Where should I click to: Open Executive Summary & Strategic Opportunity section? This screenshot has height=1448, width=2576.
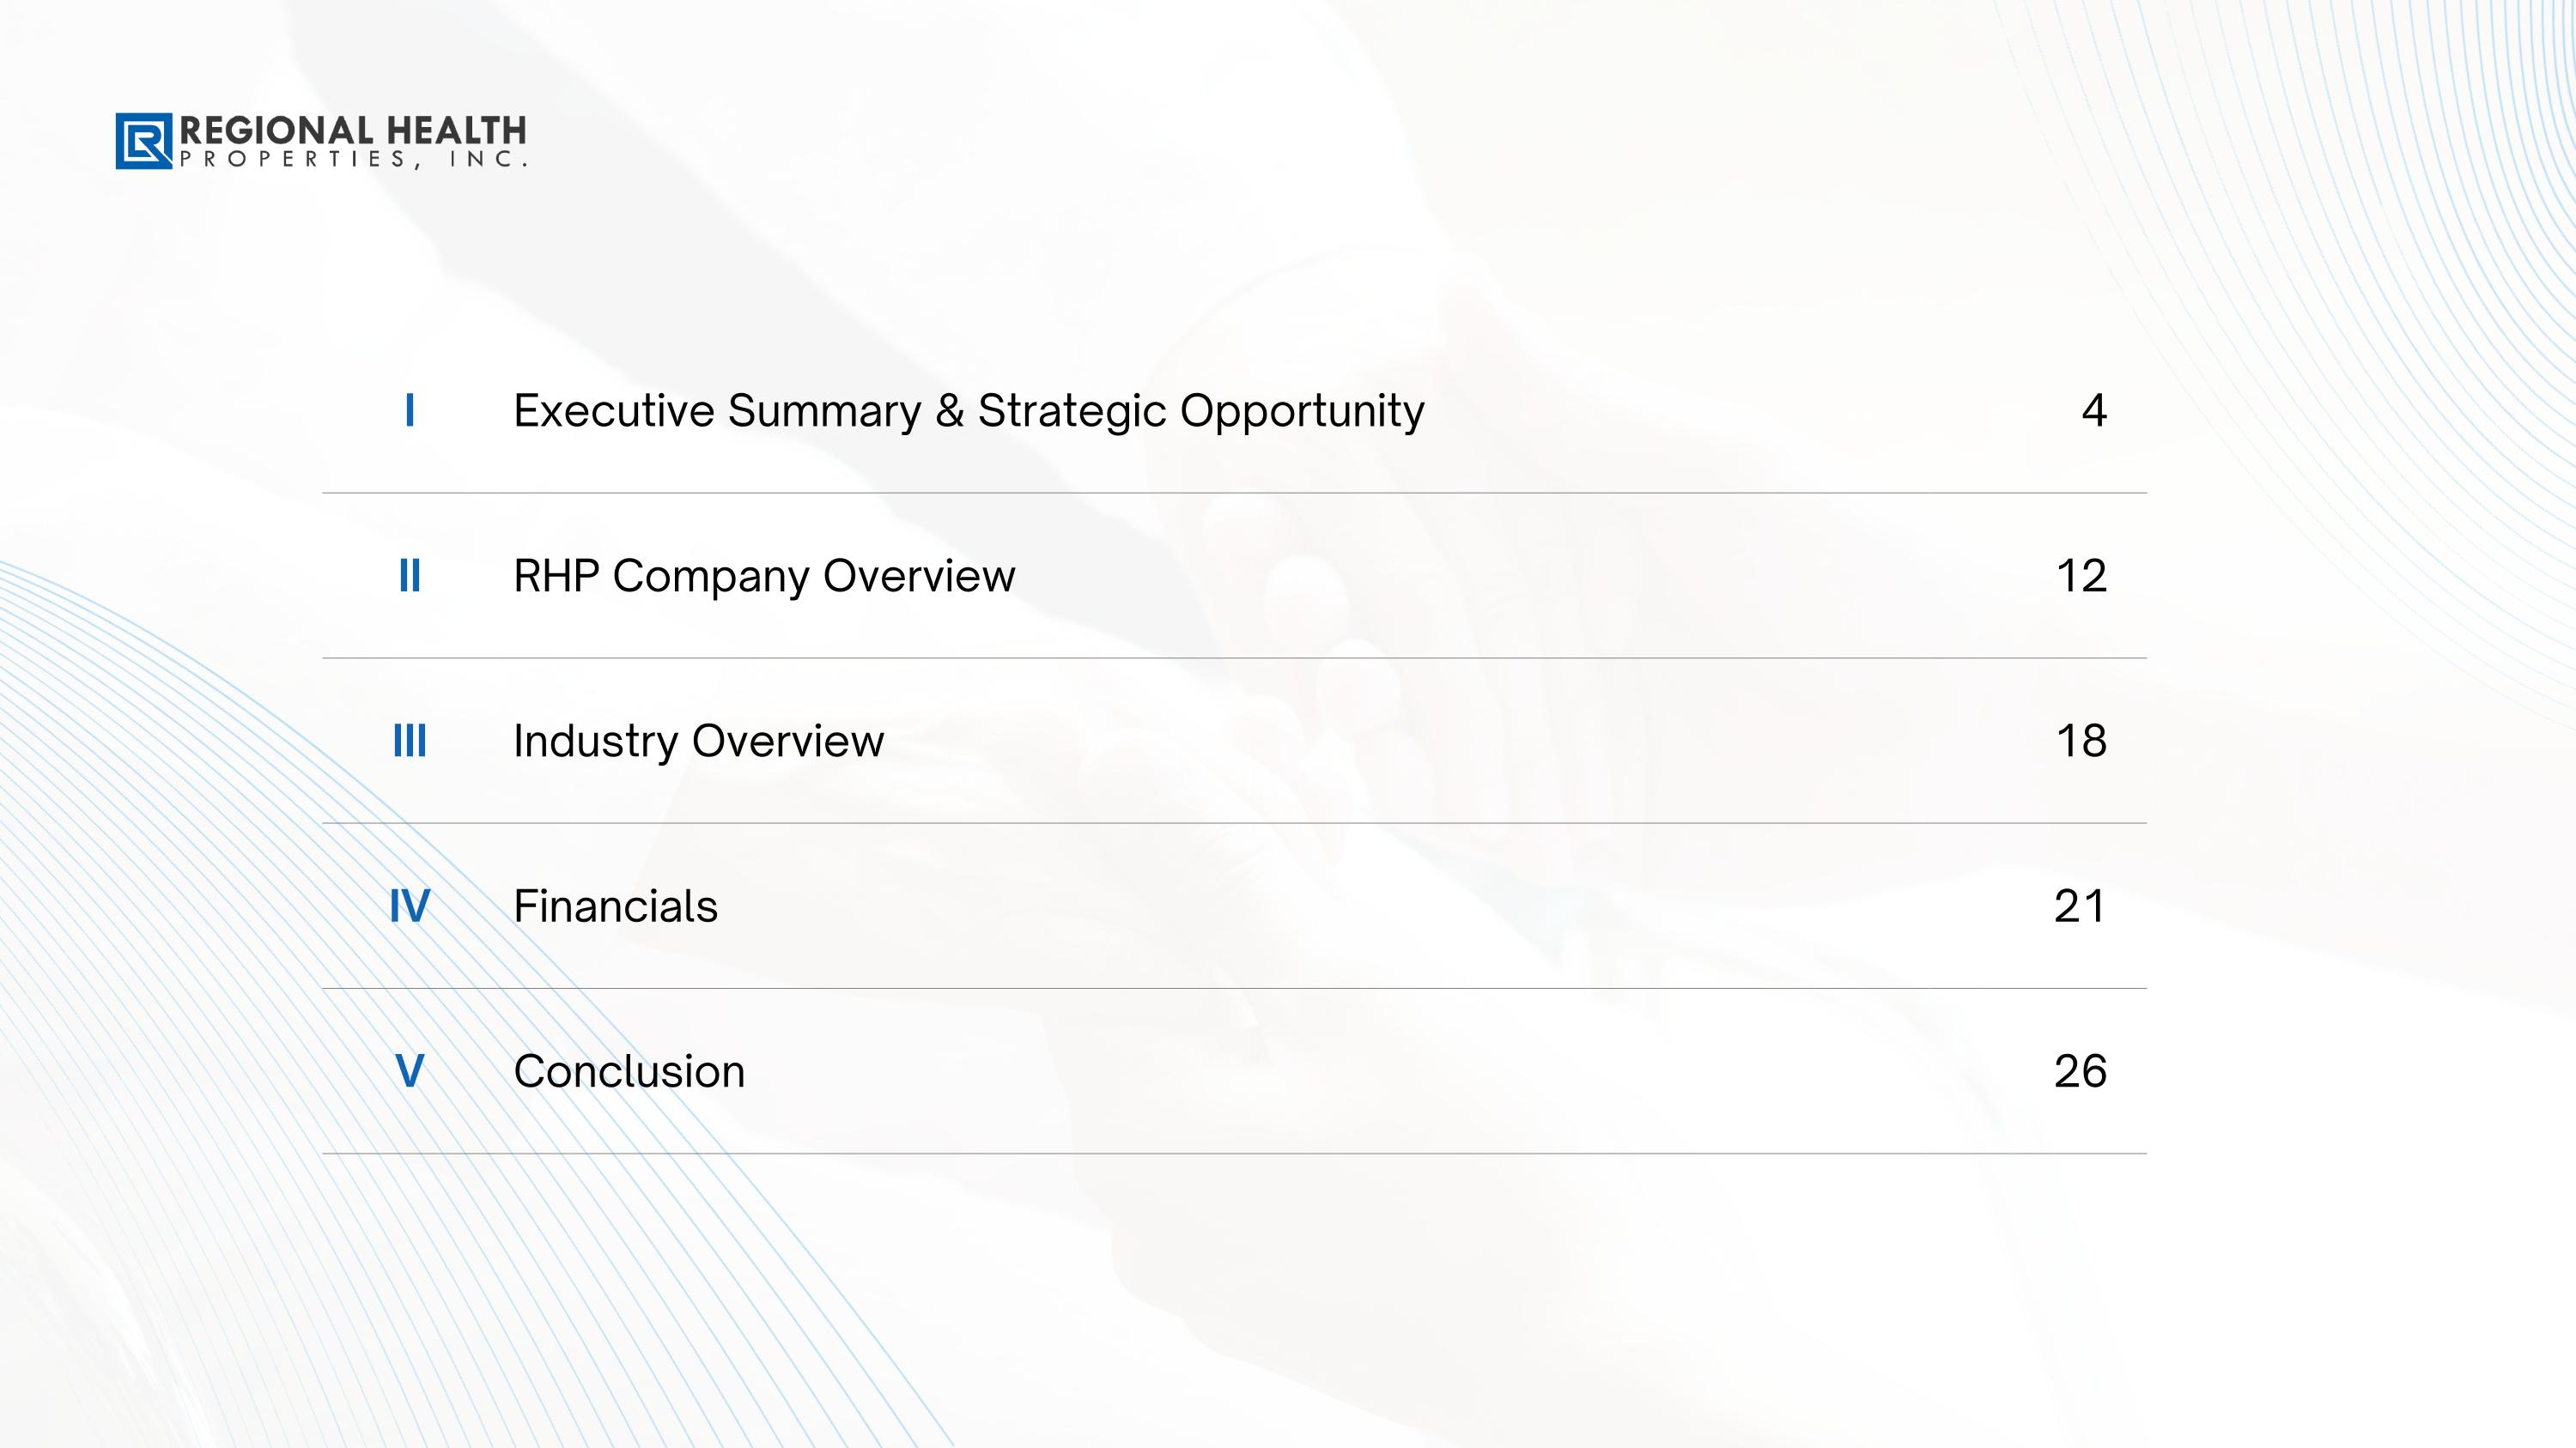tap(968, 411)
